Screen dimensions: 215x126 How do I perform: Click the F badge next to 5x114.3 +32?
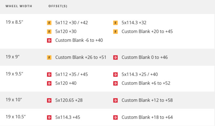point(115,23)
